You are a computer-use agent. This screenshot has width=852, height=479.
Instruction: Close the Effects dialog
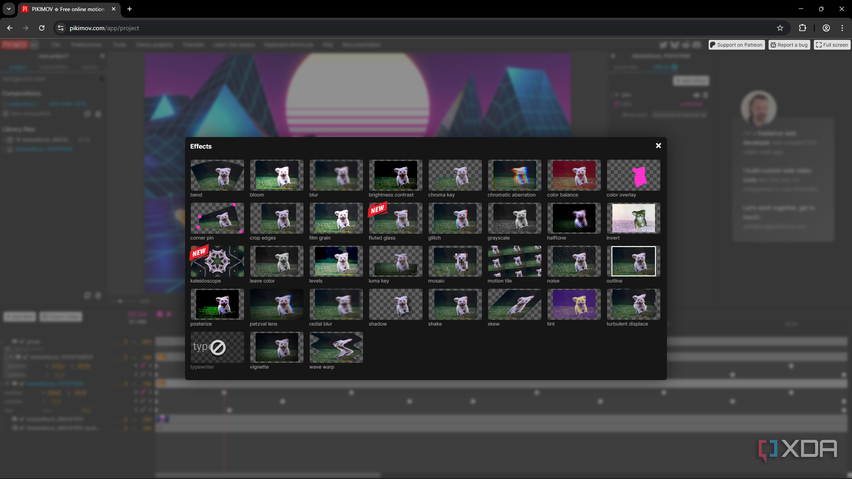click(659, 145)
